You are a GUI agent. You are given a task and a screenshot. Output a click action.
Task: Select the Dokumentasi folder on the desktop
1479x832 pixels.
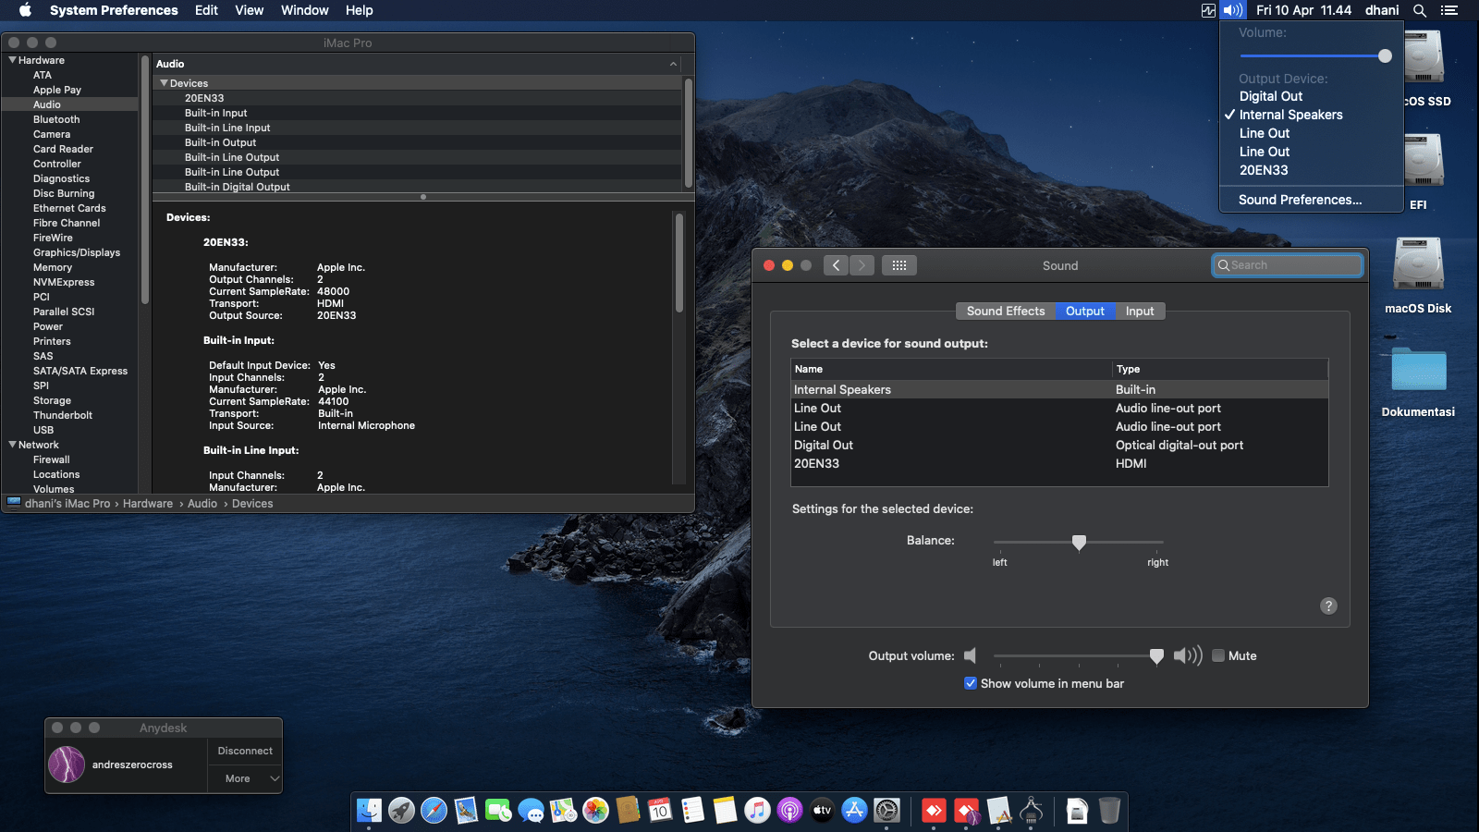click(1418, 381)
